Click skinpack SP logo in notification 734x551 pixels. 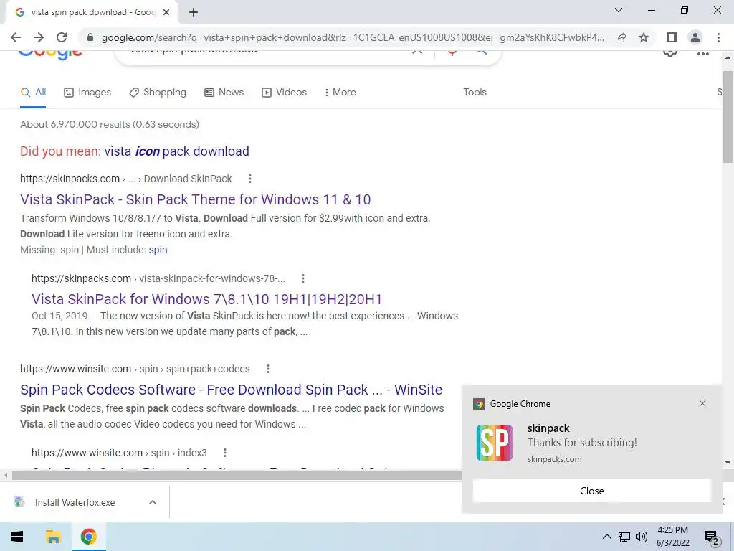tap(495, 443)
